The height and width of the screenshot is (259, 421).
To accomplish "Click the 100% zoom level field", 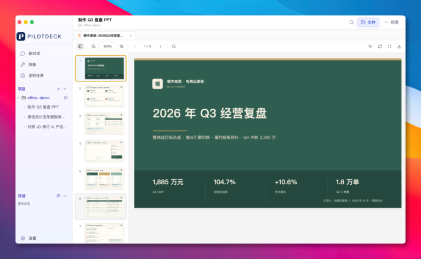I will (x=107, y=46).
